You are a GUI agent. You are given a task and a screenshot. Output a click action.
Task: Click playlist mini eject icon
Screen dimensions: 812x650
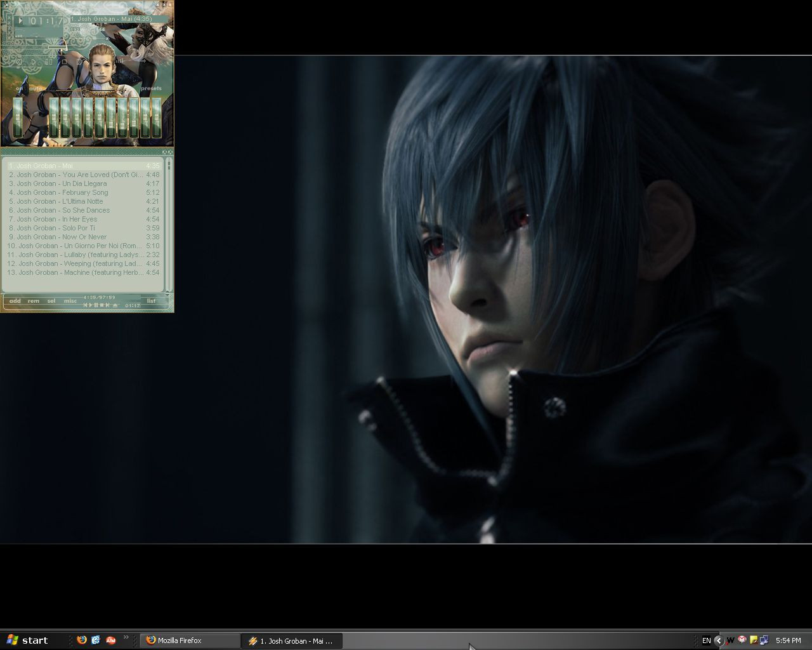[115, 305]
